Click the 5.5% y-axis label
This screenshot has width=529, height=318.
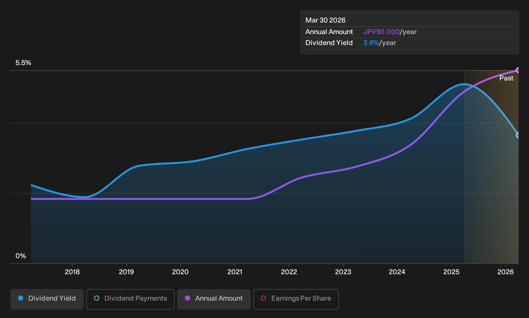tap(23, 63)
